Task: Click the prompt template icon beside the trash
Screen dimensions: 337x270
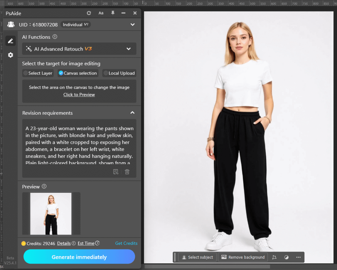Action: (116, 172)
